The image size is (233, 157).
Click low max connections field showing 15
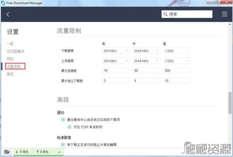click(x=116, y=71)
